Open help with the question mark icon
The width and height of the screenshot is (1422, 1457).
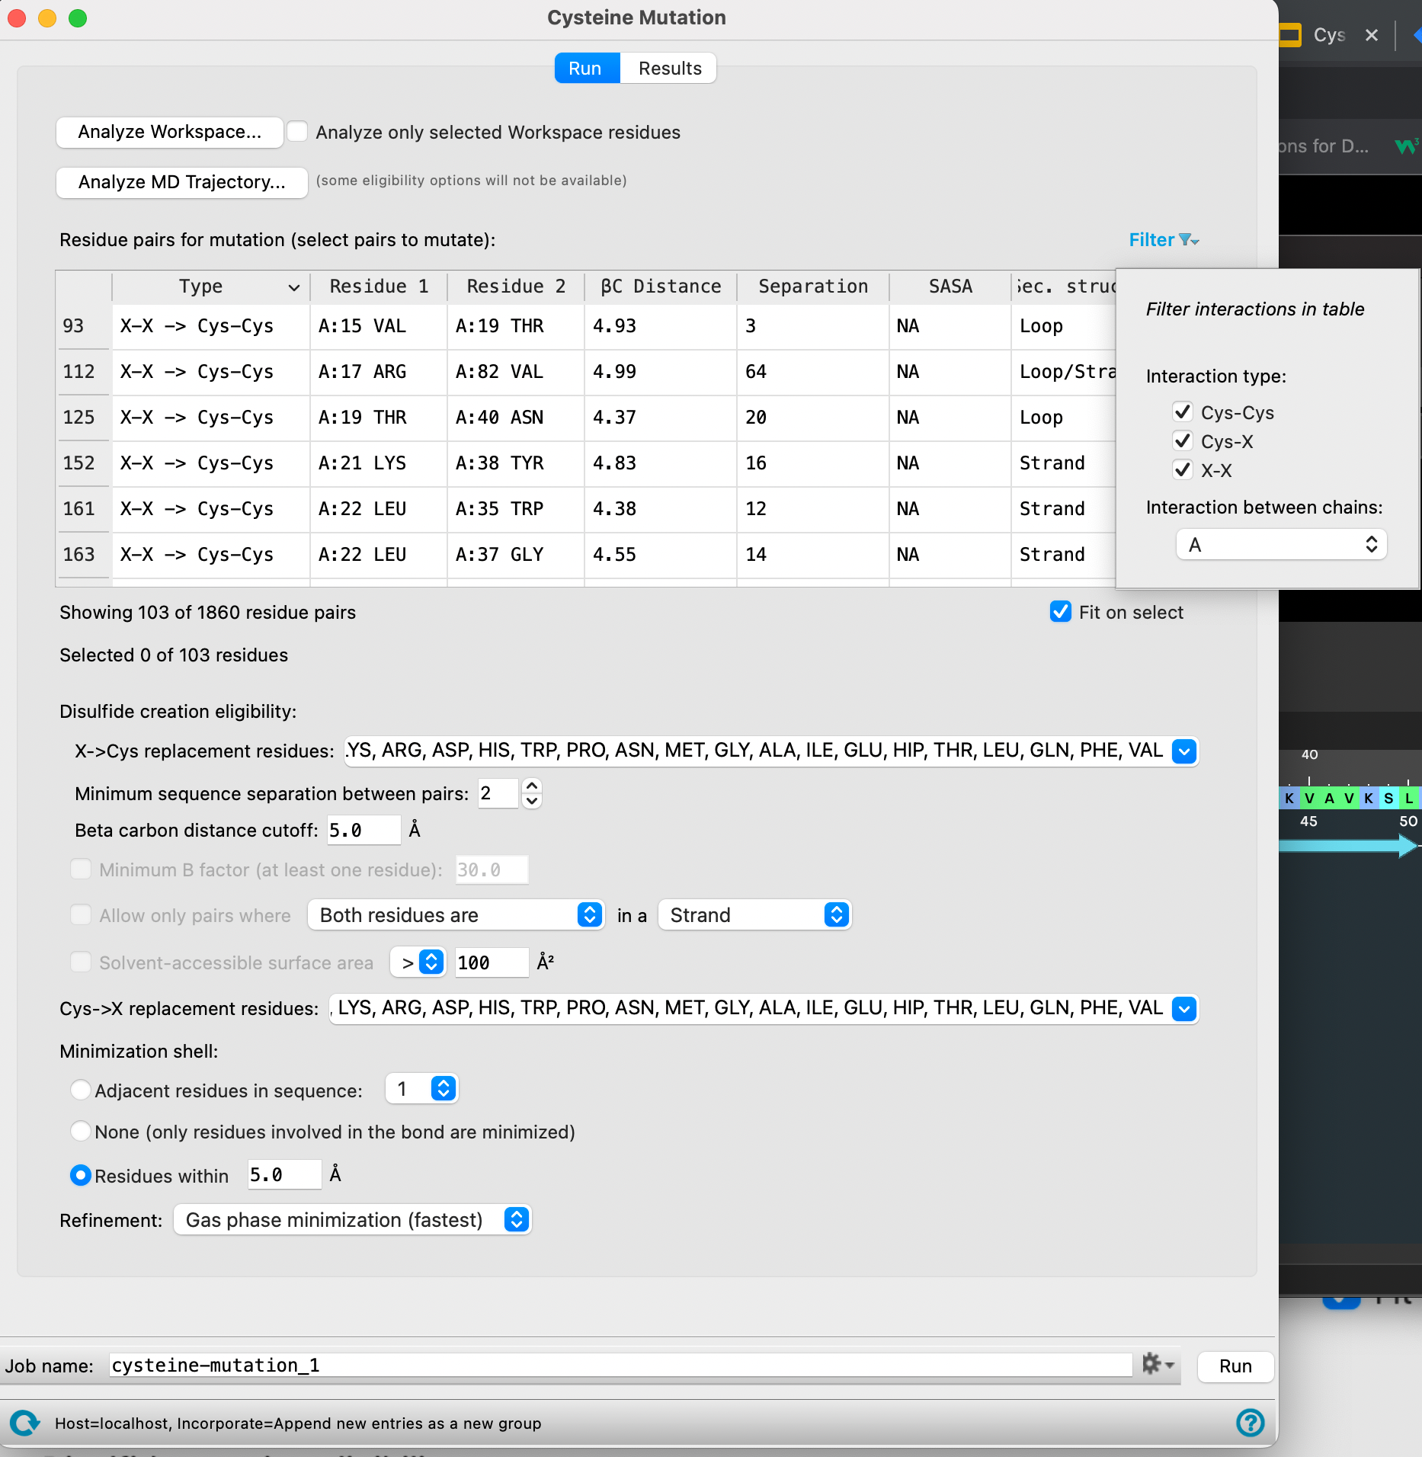(1250, 1422)
